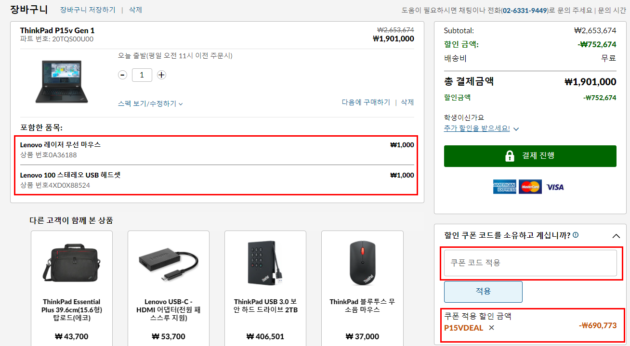Open the ThinkPad Bluetooth silent mouse image
The height and width of the screenshot is (346, 630).
(x=362, y=263)
